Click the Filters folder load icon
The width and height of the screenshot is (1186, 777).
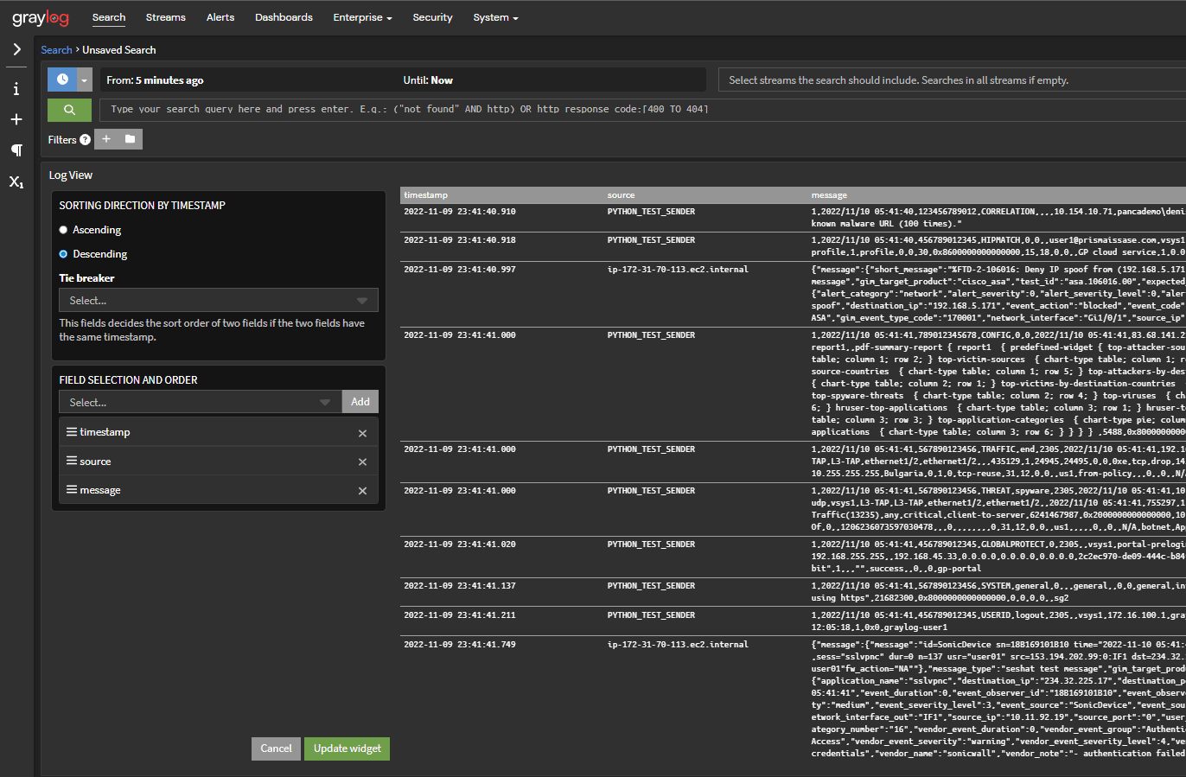coord(130,139)
